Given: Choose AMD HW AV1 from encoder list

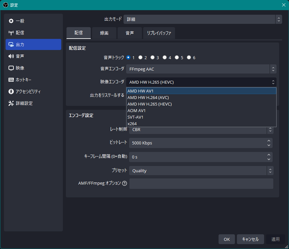Looking at the screenshot, I should pos(201,91).
